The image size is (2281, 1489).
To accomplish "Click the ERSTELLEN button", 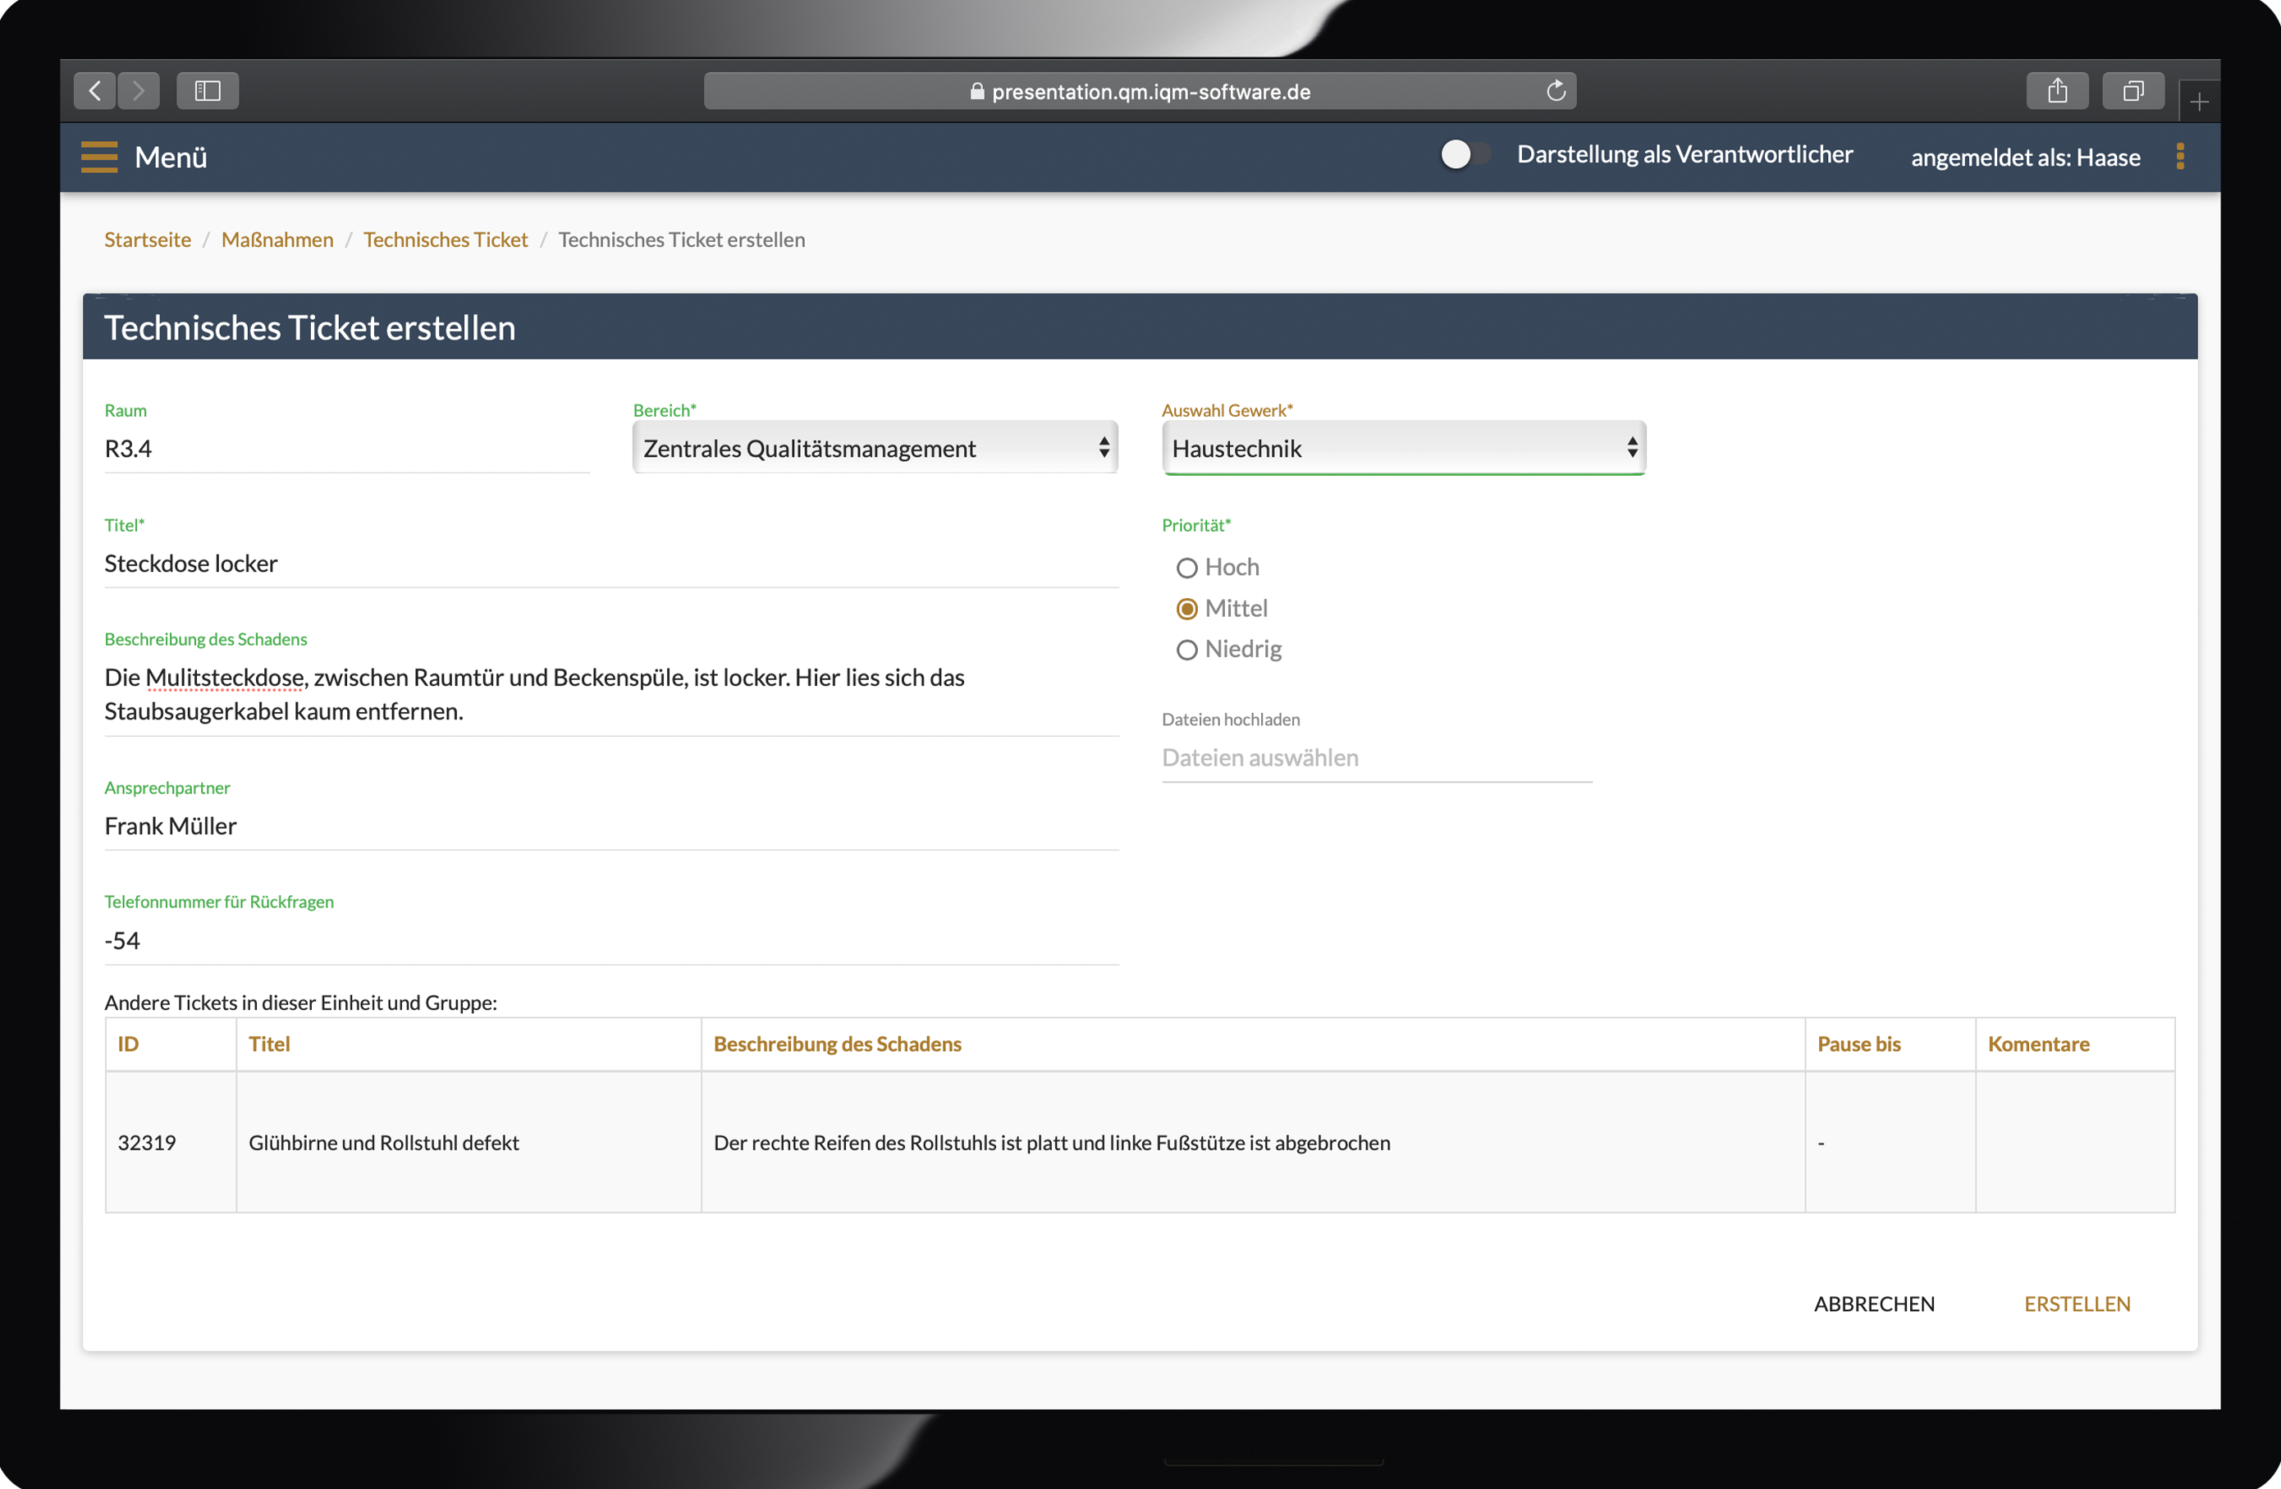I will [2077, 1304].
